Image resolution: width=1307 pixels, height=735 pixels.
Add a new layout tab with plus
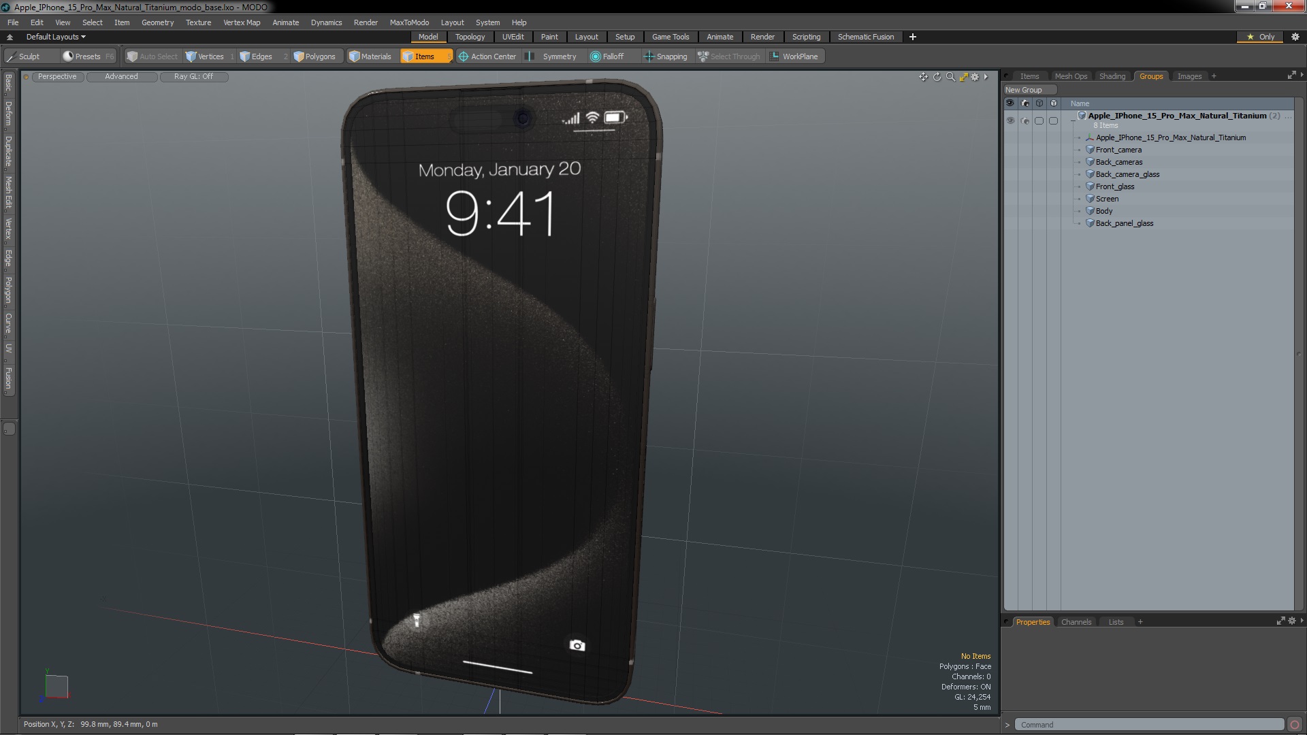pyautogui.click(x=912, y=37)
